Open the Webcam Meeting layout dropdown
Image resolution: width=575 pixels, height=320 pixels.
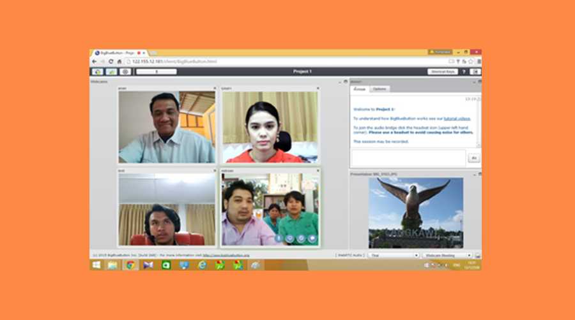tap(447, 255)
